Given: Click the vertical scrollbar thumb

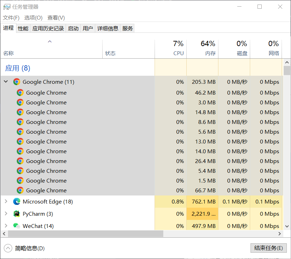Looking at the screenshot, I should (x=287, y=71).
